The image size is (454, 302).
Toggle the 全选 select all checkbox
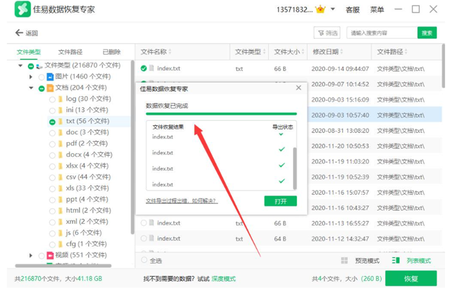pyautogui.click(x=144, y=261)
